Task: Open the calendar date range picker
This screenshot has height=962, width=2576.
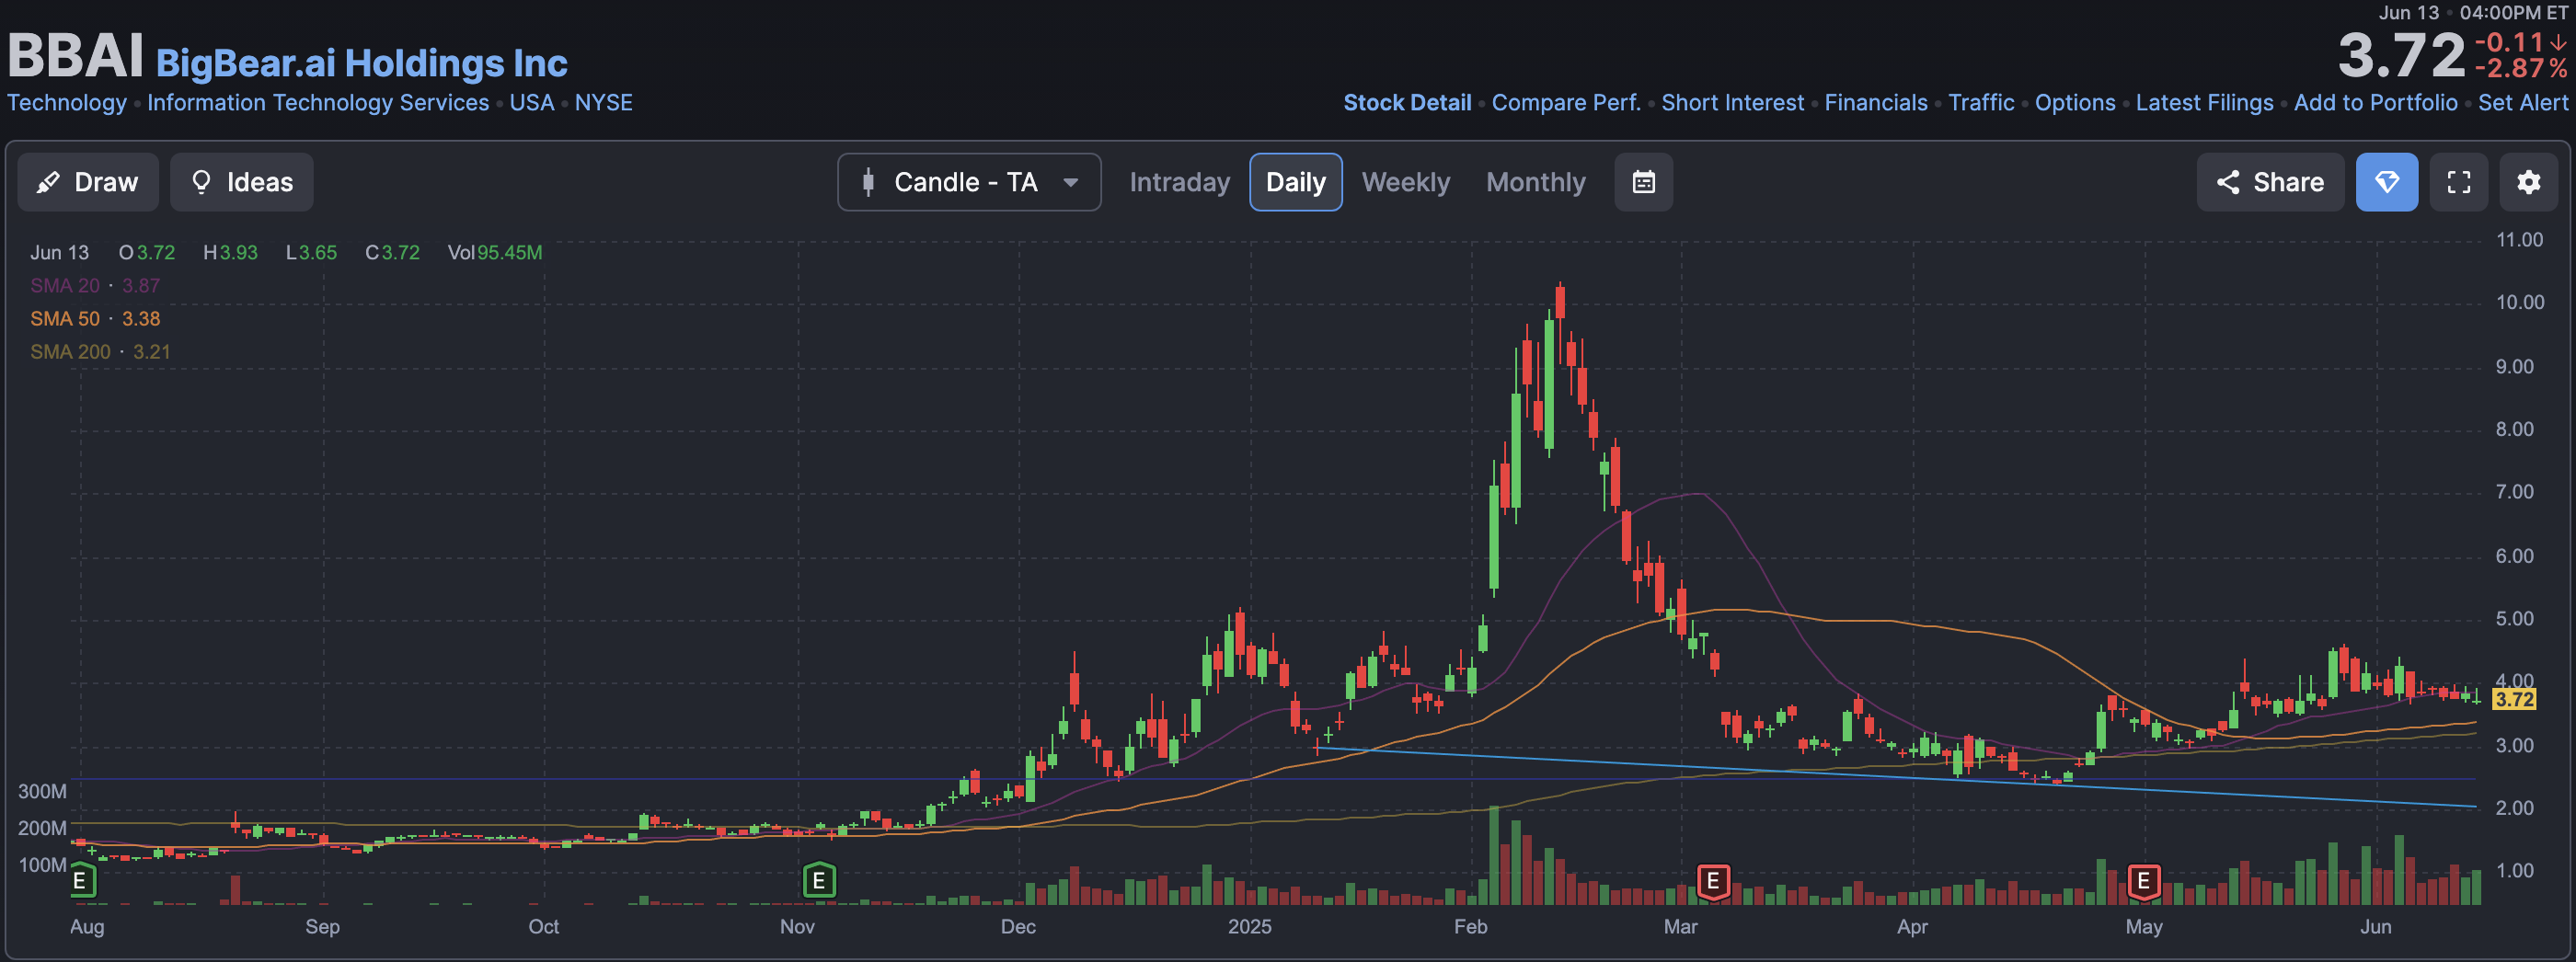Action: pyautogui.click(x=1643, y=182)
